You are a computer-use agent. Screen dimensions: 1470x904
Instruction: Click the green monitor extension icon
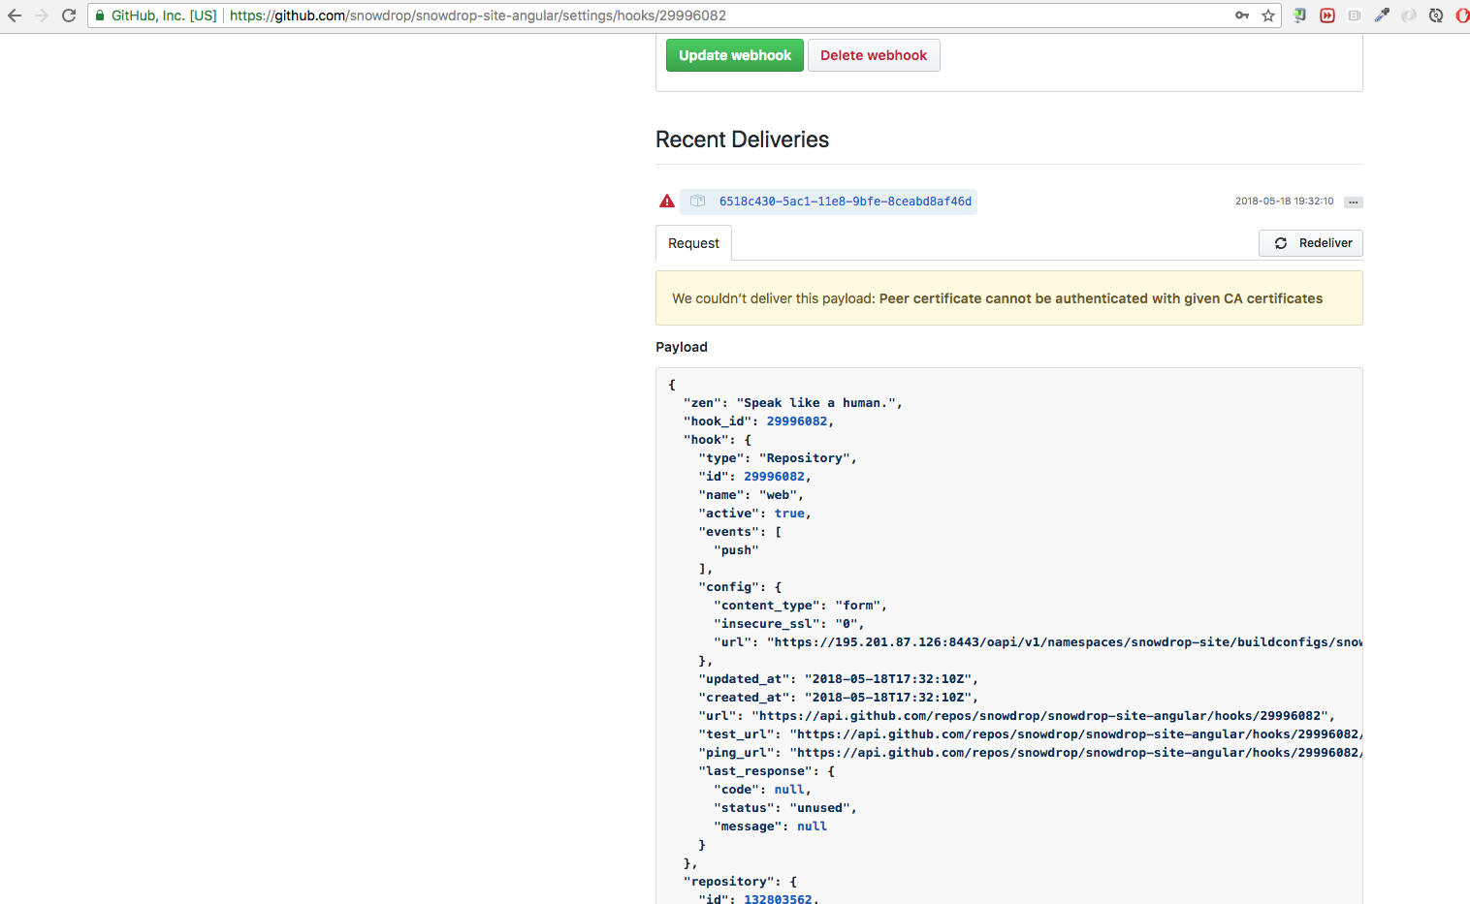(x=1300, y=16)
